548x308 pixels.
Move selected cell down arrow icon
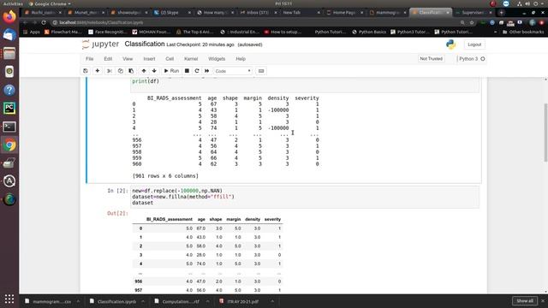[x=154, y=71]
